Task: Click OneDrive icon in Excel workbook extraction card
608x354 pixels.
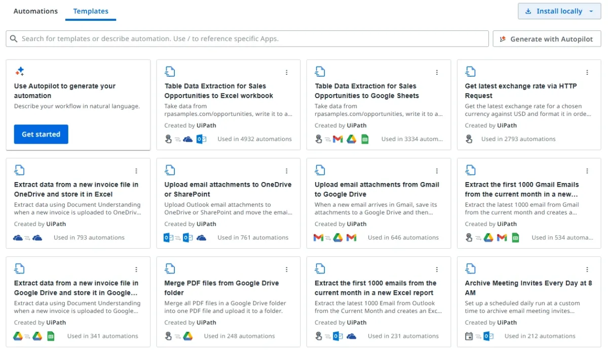Action: click(187, 139)
